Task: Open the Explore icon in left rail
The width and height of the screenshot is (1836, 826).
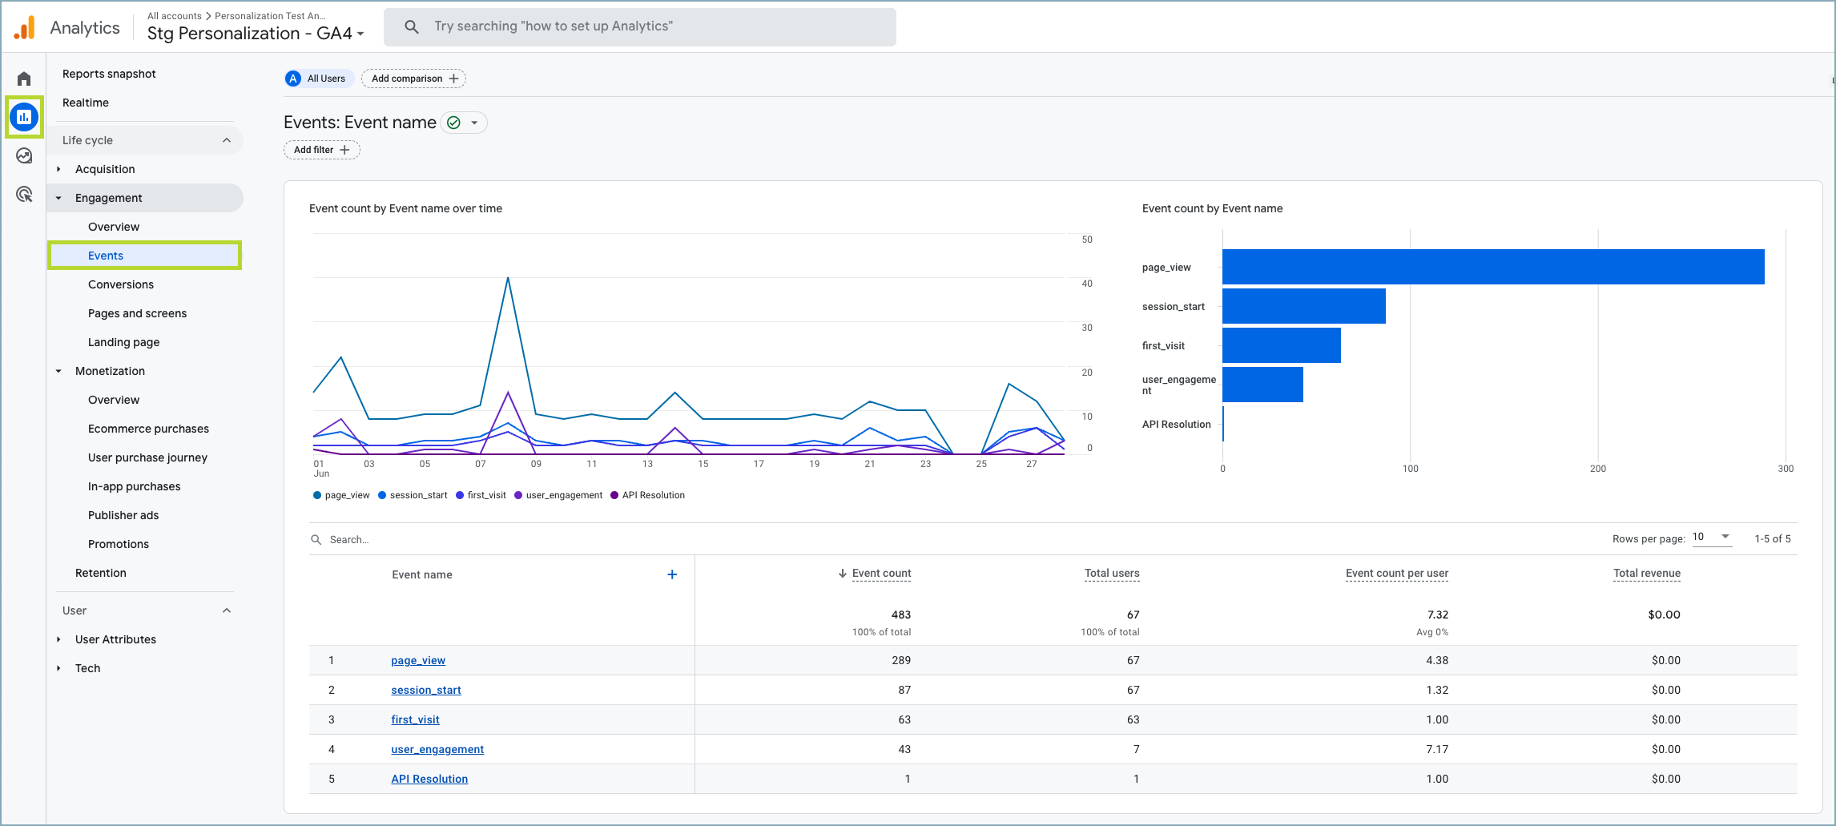Action: 24,155
